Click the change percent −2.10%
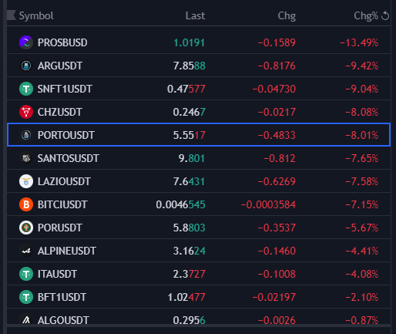 tap(361, 297)
